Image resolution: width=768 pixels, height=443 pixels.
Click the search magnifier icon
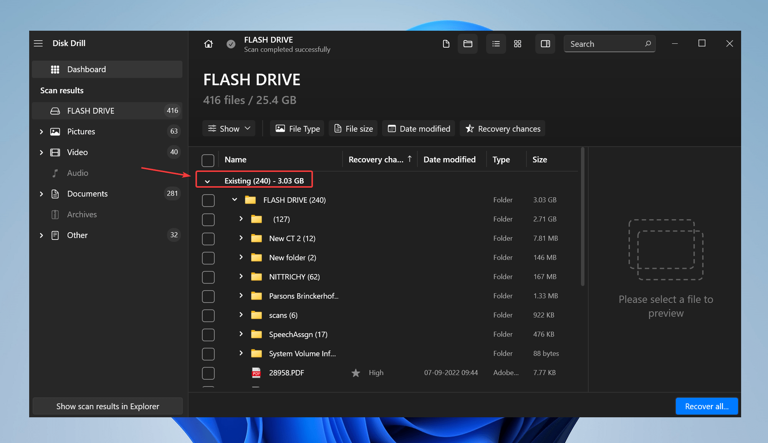click(648, 44)
